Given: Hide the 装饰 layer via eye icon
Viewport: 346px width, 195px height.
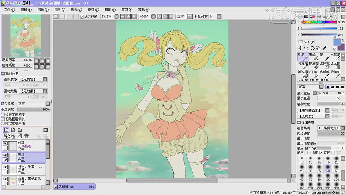Looking at the screenshot, I should [x=5, y=156].
